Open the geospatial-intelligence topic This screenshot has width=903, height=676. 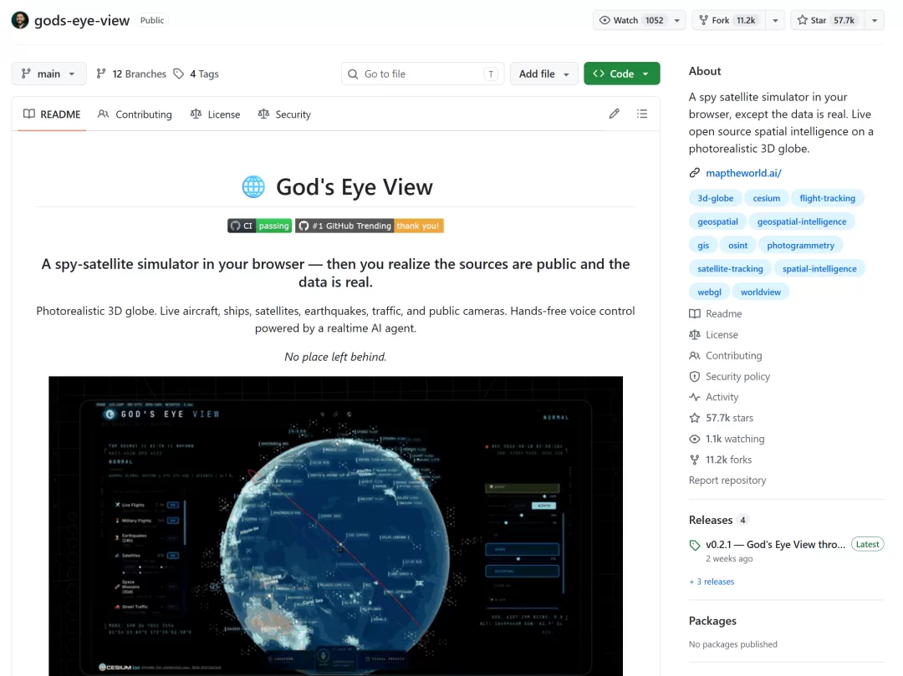(x=802, y=221)
